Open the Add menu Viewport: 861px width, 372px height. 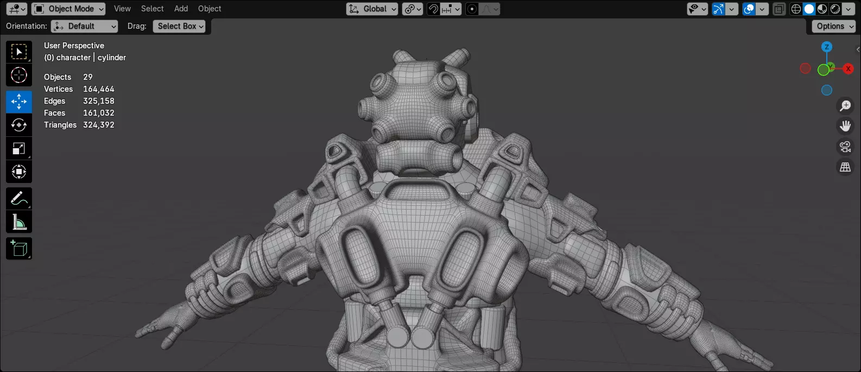[181, 9]
